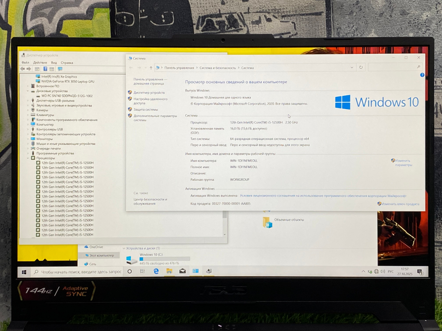Open File Explorer from the taskbar

[x=169, y=271]
